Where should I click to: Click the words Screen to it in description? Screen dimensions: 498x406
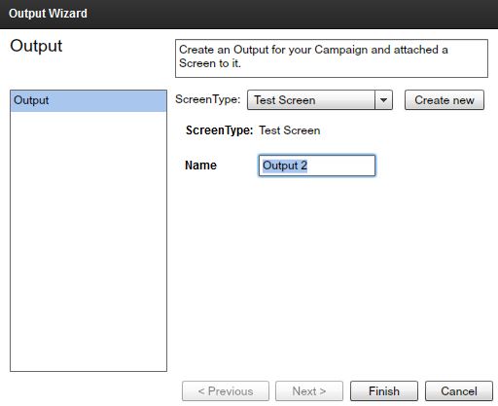pos(210,63)
